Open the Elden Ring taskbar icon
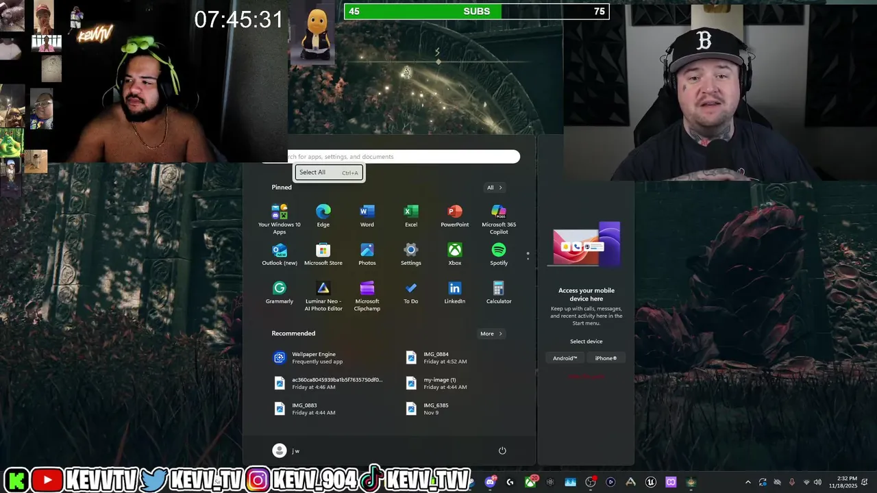This screenshot has height=493, width=877. tap(691, 482)
